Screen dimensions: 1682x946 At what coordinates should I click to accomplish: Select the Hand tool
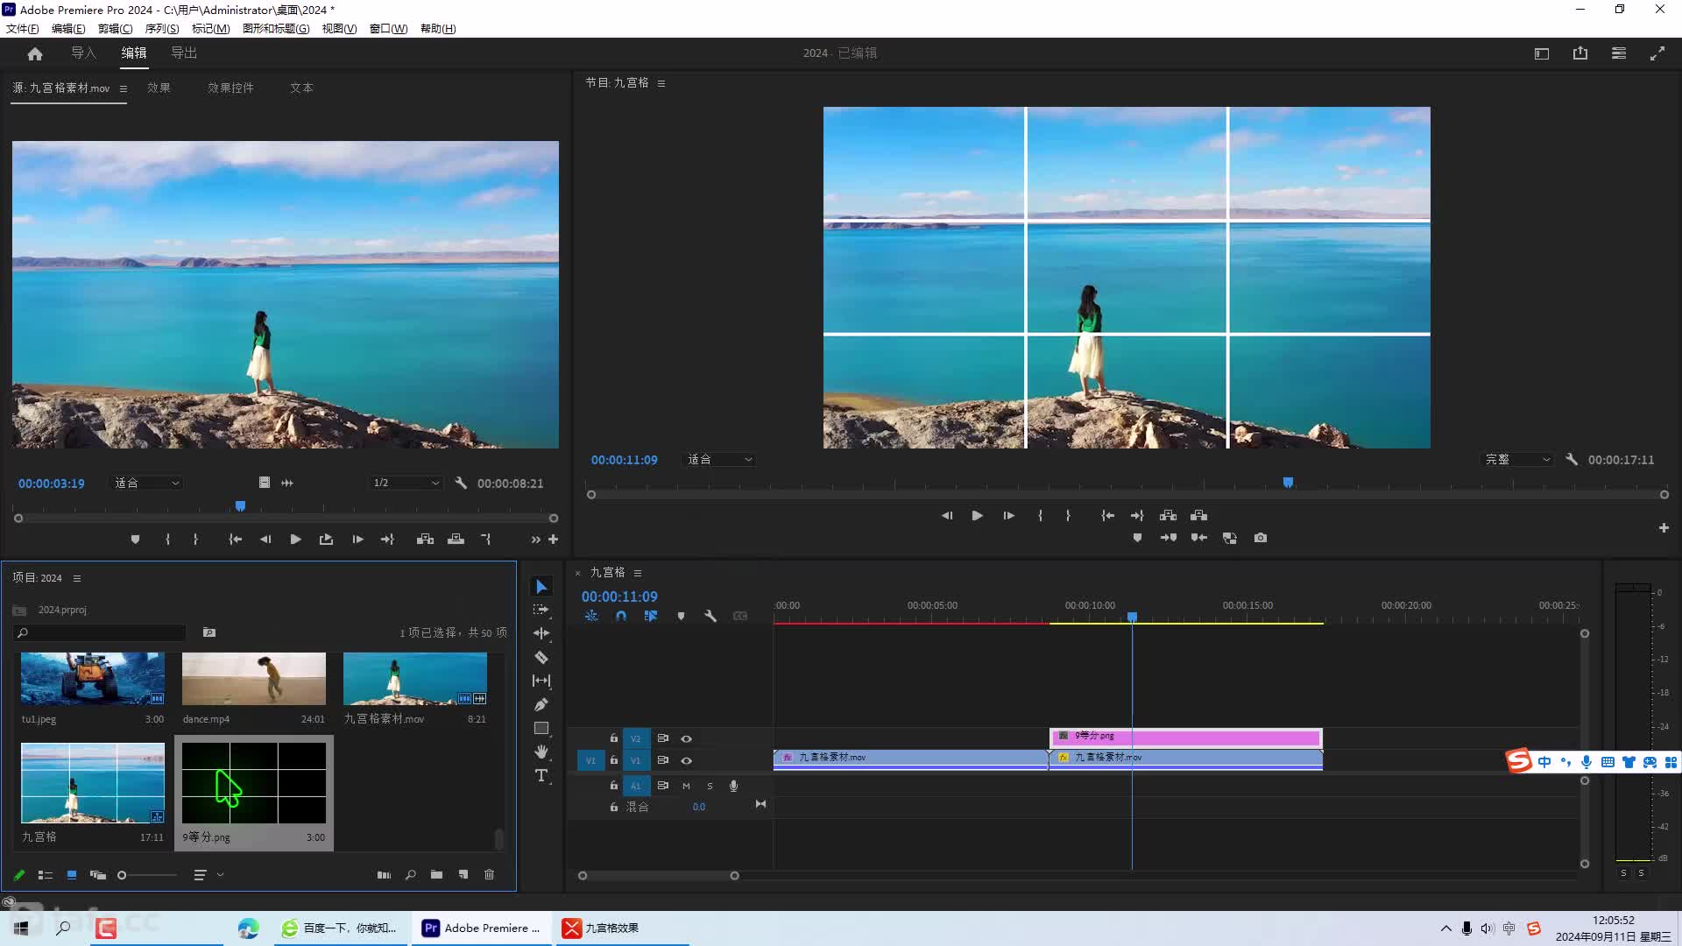(x=541, y=752)
